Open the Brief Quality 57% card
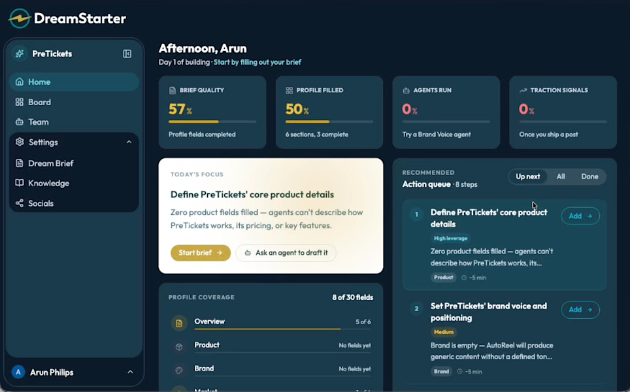 click(212, 112)
